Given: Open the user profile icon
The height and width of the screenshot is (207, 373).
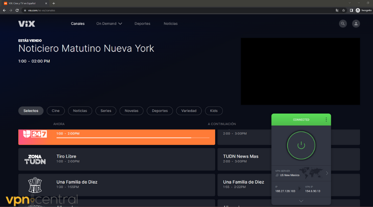Looking at the screenshot, I should pos(356,24).
